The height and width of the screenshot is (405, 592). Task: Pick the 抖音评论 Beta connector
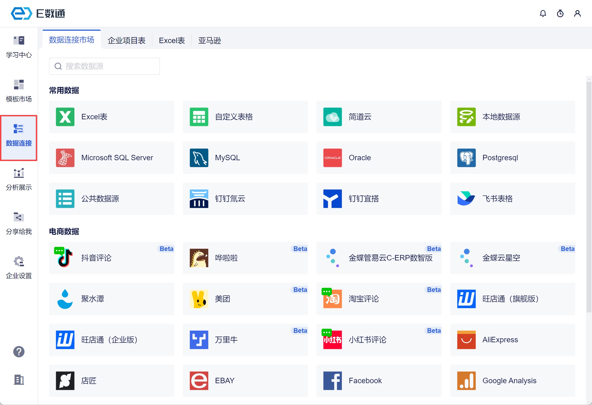112,258
